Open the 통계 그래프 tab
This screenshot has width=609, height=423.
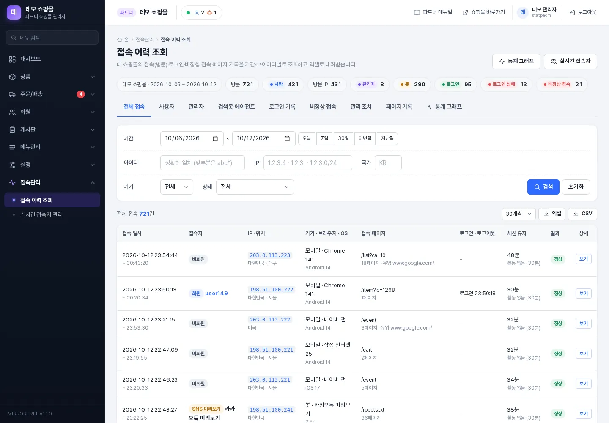444,107
